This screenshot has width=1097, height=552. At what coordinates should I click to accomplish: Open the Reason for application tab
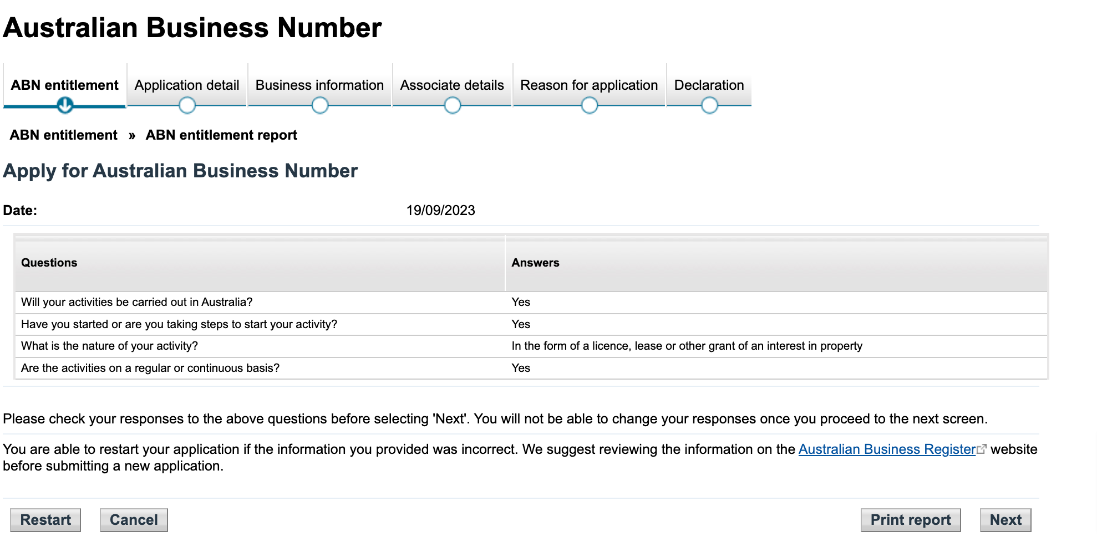[589, 85]
